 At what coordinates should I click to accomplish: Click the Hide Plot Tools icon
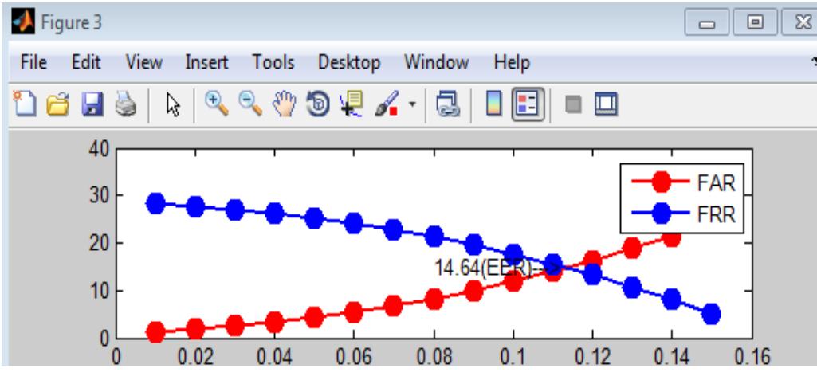pos(573,104)
